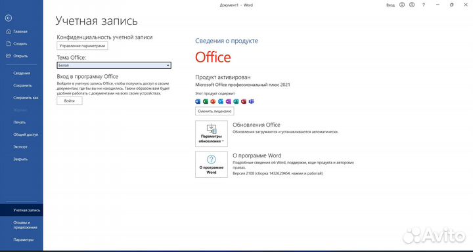Image resolution: width=473 pixels, height=252 pixels.
Task: Click the Создать new document icon
Action: 9,44
